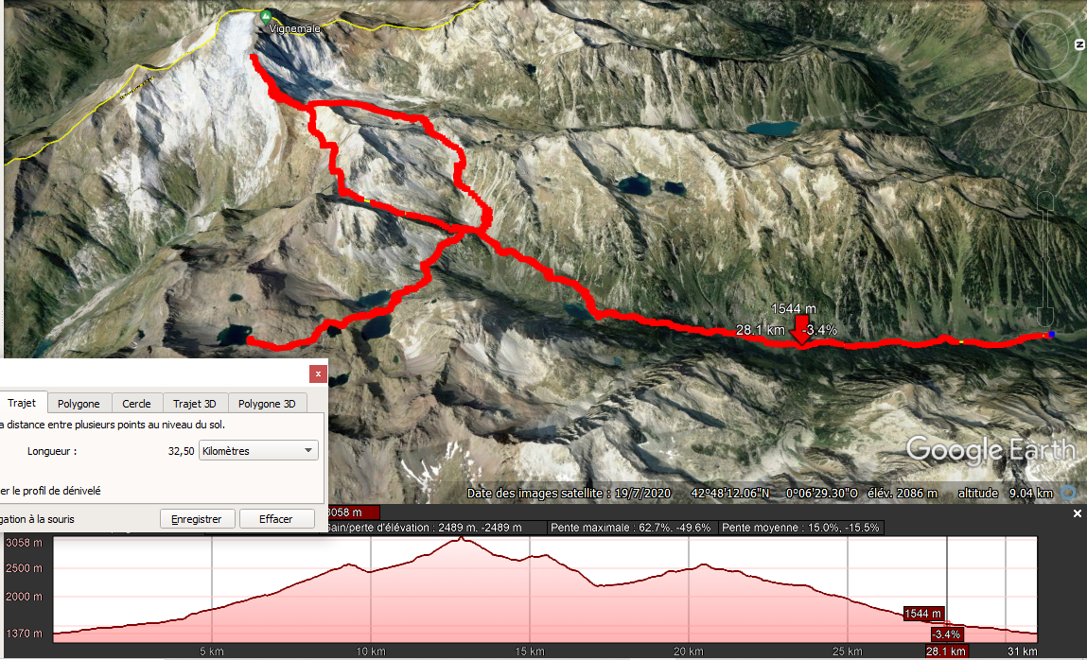Click the zoom-in end of the zoom slider
1087x660 pixels.
[x=1045, y=201]
